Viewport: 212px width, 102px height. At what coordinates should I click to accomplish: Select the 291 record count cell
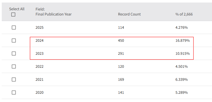(121, 53)
